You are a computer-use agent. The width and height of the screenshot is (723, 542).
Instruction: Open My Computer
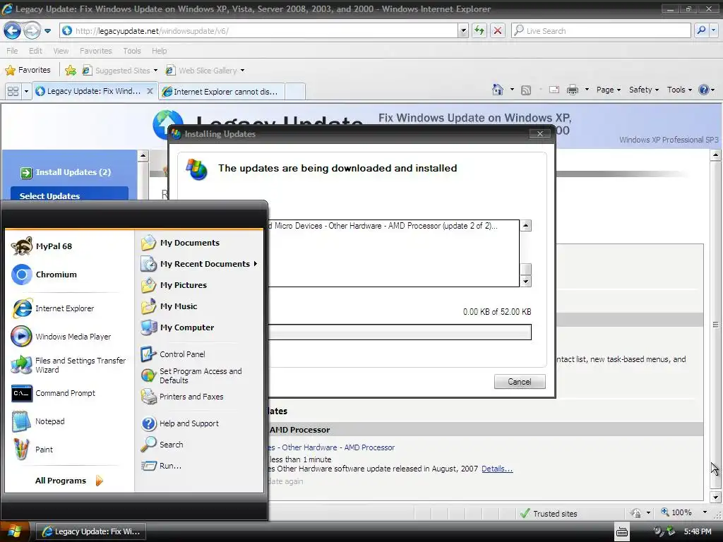pyautogui.click(x=177, y=327)
